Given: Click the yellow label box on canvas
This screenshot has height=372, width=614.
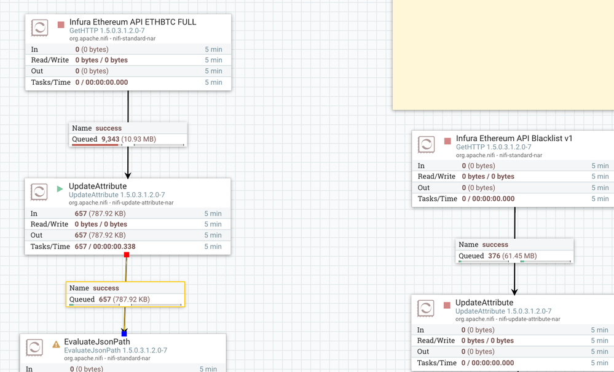Looking at the screenshot, I should click(503, 55).
